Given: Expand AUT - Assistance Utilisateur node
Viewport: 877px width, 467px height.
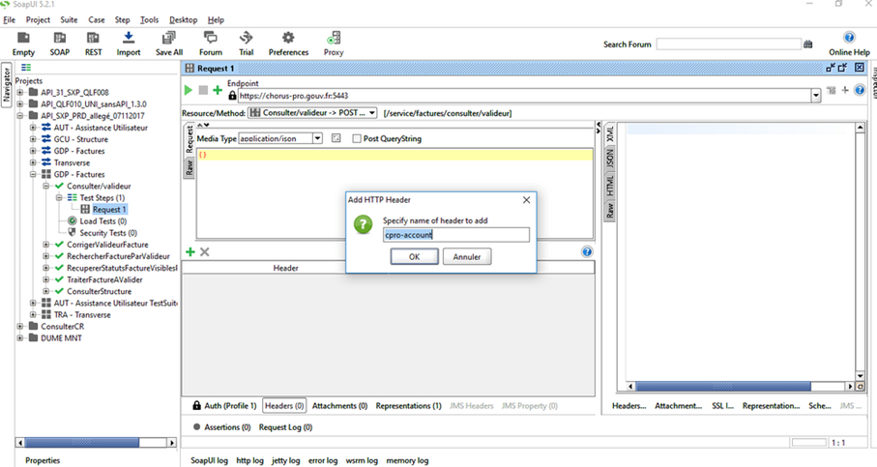Looking at the screenshot, I should [33, 128].
